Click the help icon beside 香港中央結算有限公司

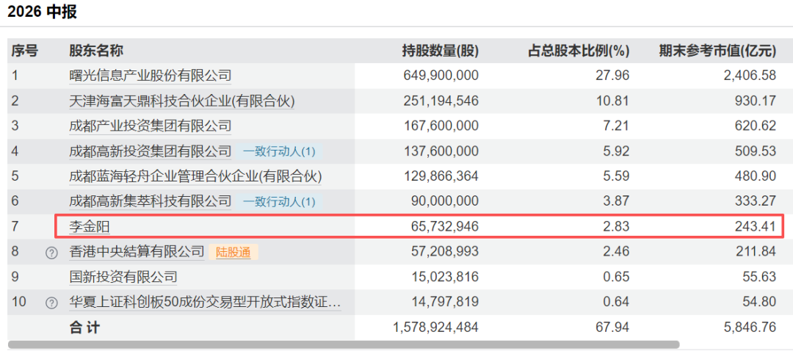click(51, 253)
